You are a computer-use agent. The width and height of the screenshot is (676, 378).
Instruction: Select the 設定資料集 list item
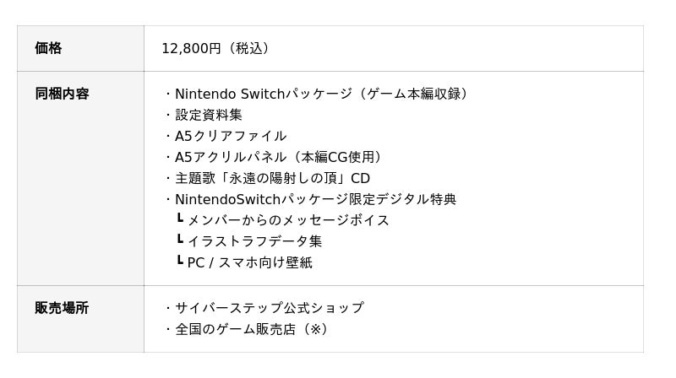(x=209, y=115)
